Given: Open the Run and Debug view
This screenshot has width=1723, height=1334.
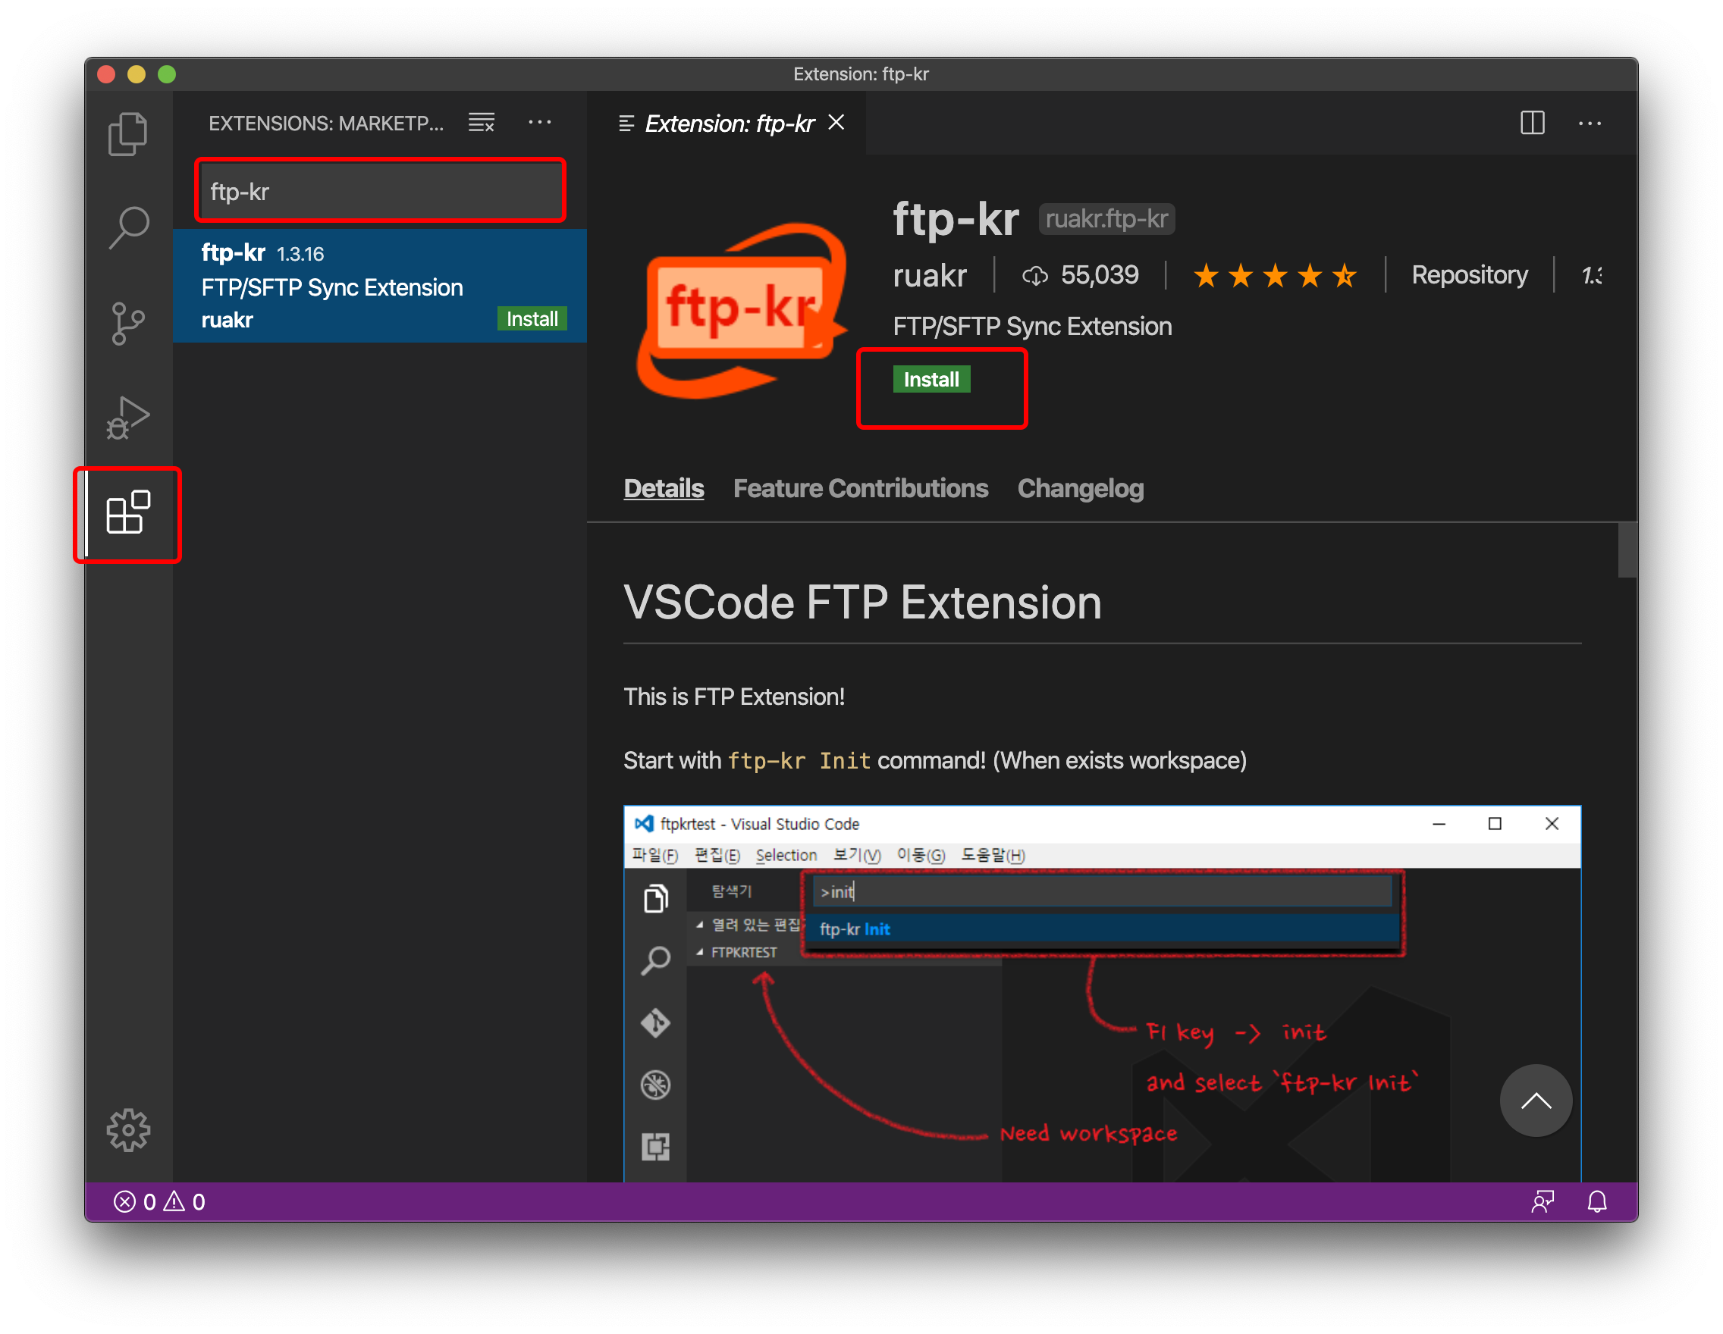Looking at the screenshot, I should pos(128,418).
